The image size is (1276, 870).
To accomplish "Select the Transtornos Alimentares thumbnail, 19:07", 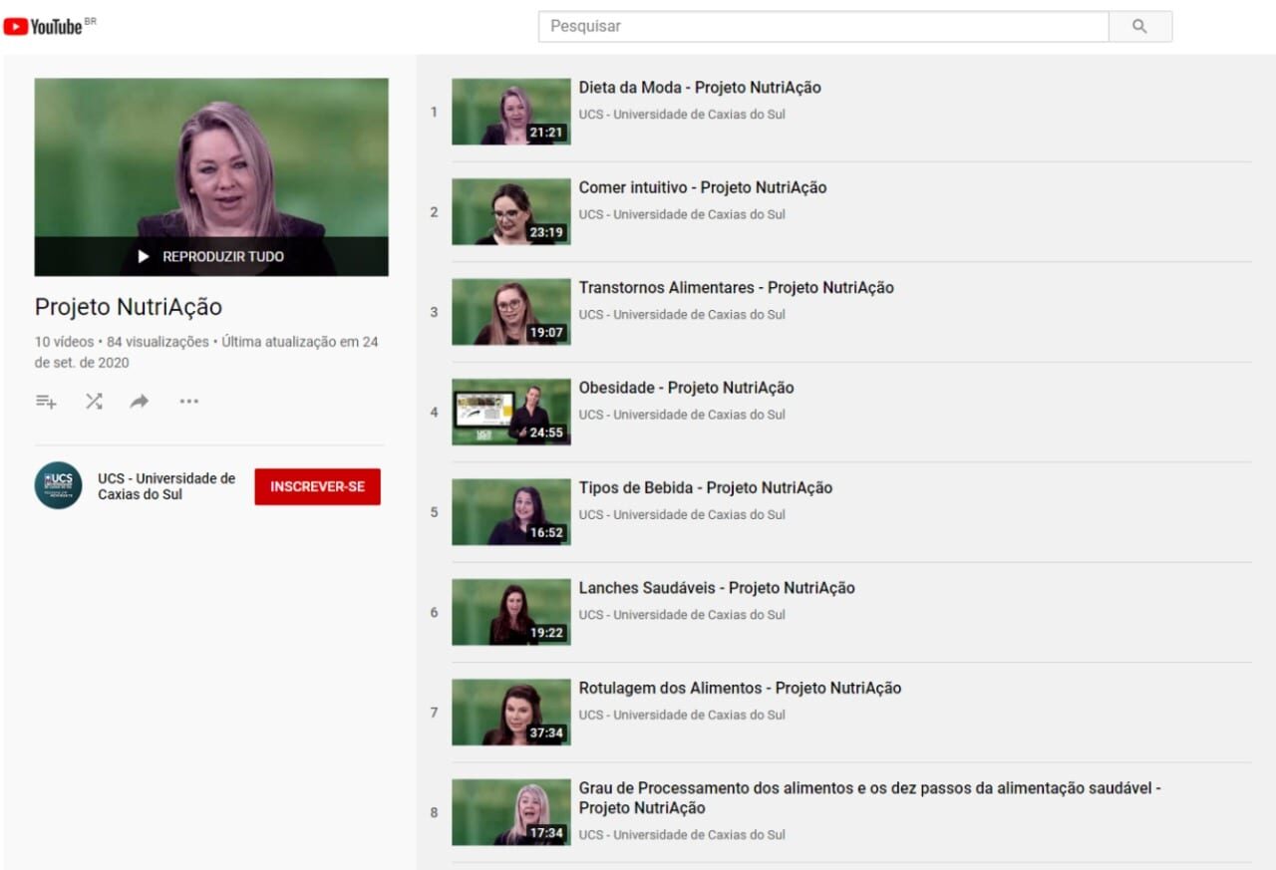I will [511, 312].
